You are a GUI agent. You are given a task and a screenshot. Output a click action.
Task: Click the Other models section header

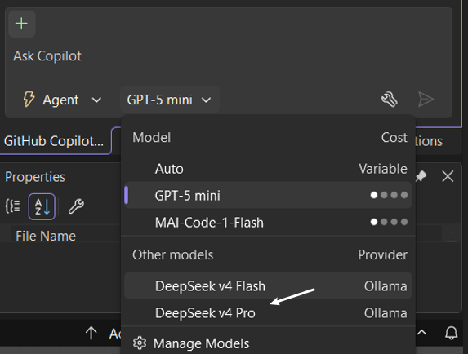(x=173, y=254)
